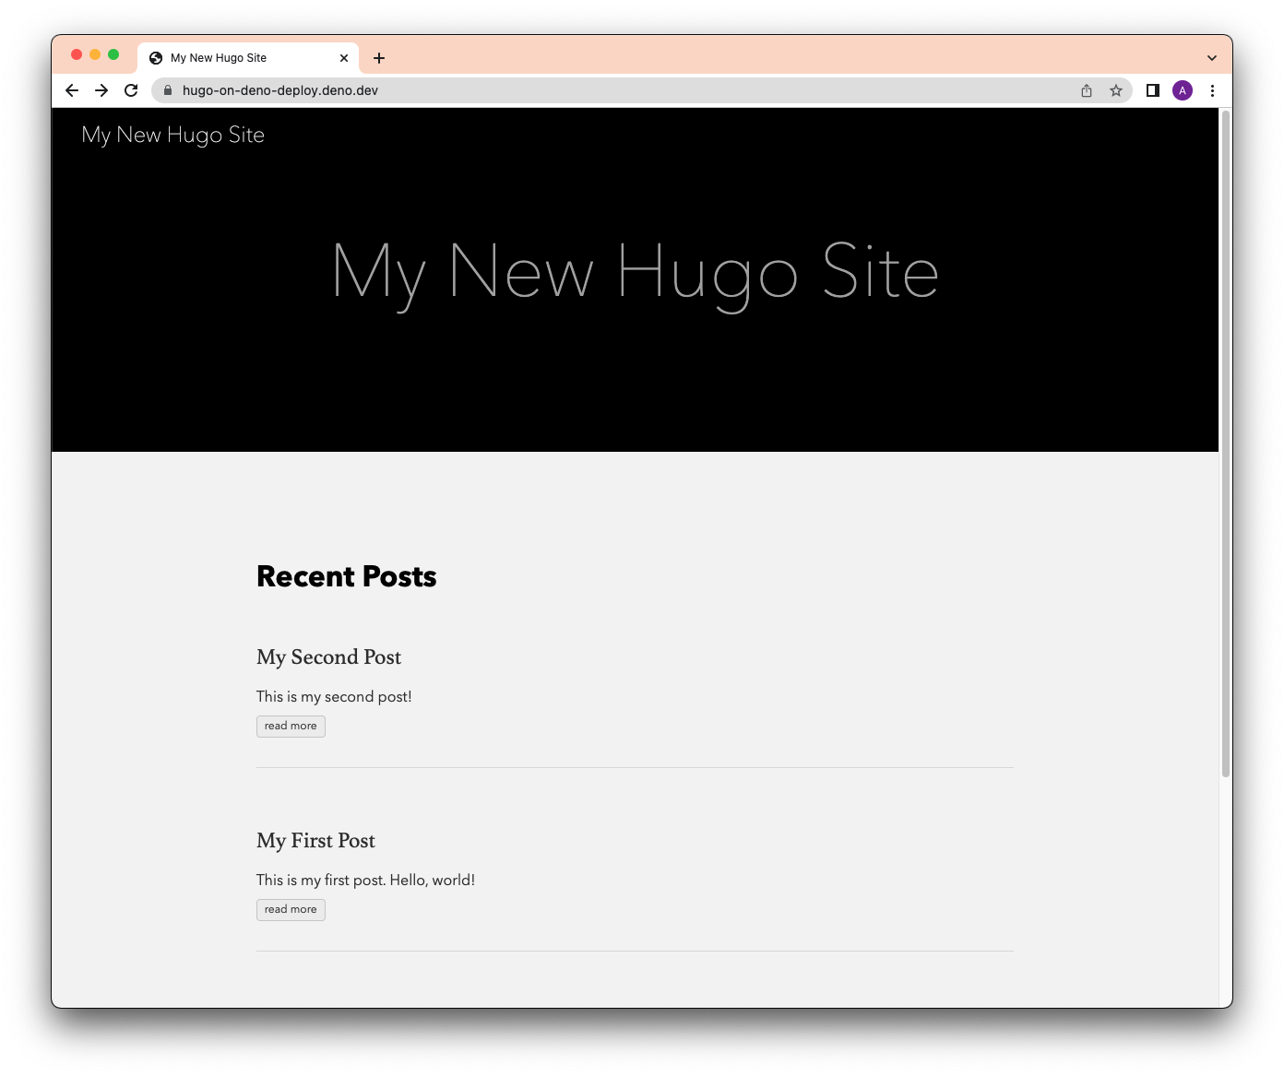Open the My Second Post article link

tap(328, 656)
